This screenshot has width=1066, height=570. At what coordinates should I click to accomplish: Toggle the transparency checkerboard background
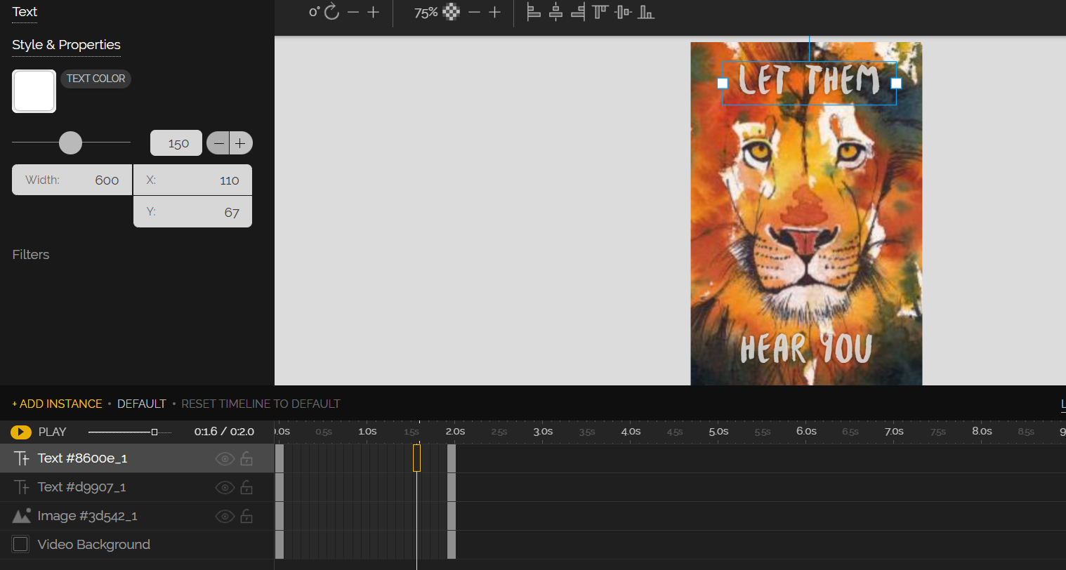point(452,12)
